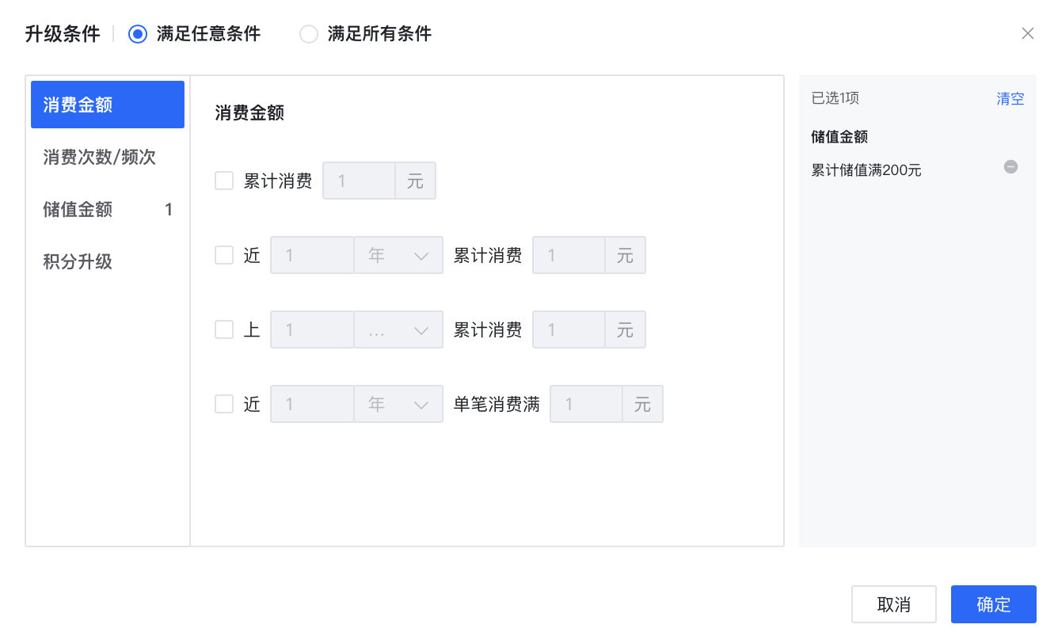This screenshot has width=1058, height=632.
Task: Select the 满足所有条件 radio option
Action: click(x=309, y=34)
